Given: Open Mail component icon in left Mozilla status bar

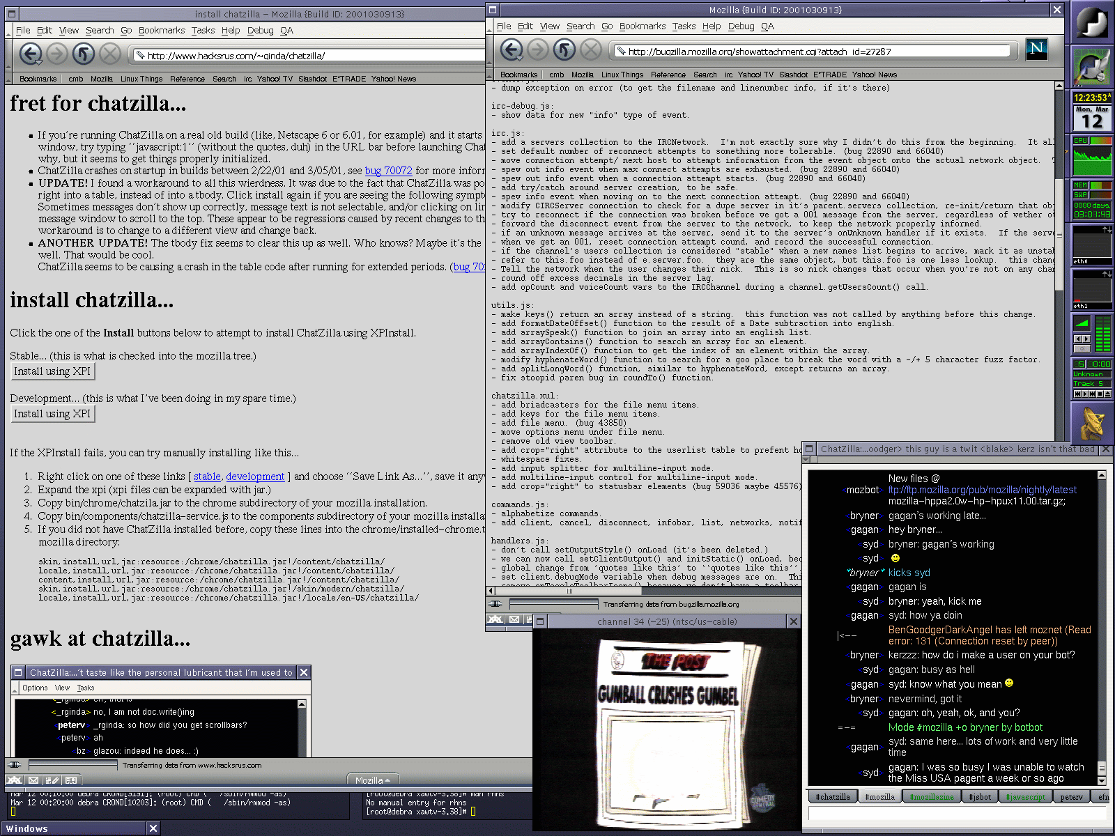Looking at the screenshot, I should click(33, 780).
